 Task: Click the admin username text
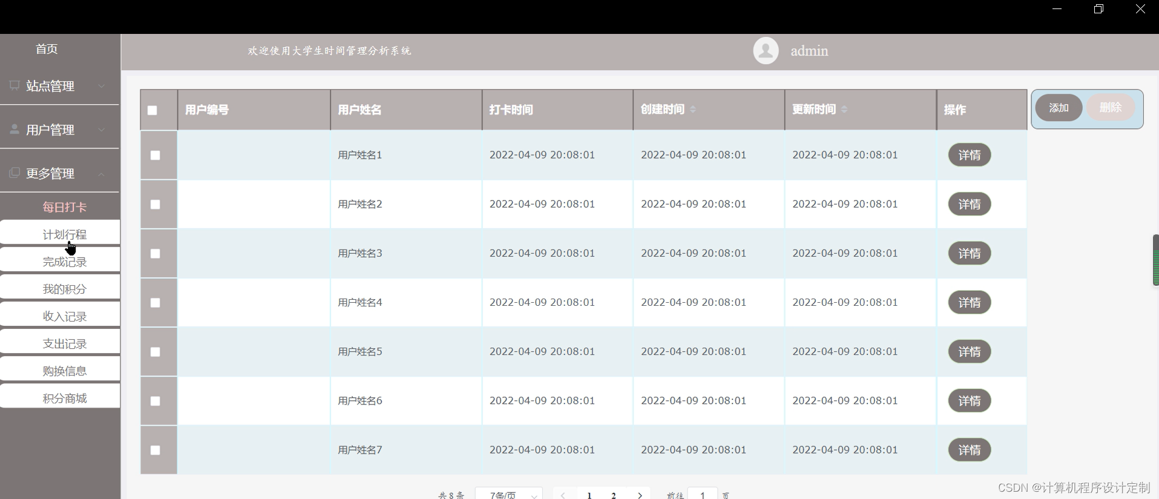pyautogui.click(x=809, y=51)
